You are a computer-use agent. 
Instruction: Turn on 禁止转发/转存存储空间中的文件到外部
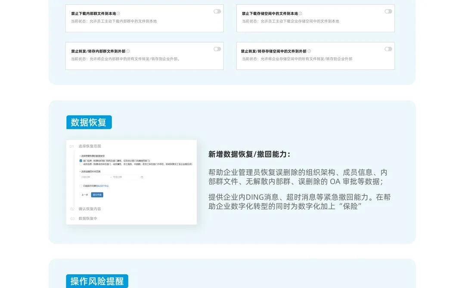pyautogui.click(x=387, y=49)
